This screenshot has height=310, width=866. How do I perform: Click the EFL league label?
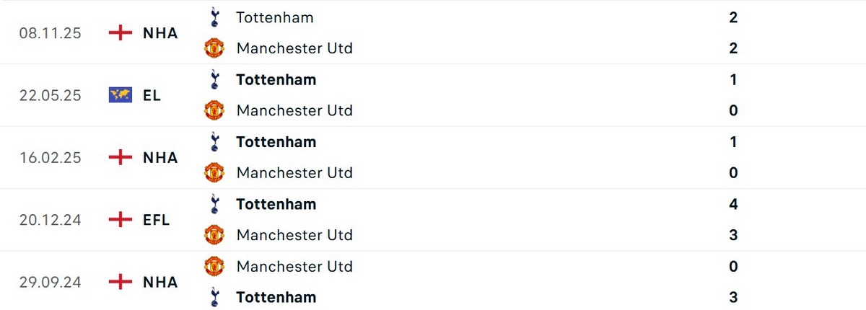coord(156,220)
